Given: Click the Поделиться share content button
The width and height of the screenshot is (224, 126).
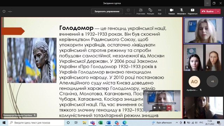Looking at the screenshot, I should 192,12.
